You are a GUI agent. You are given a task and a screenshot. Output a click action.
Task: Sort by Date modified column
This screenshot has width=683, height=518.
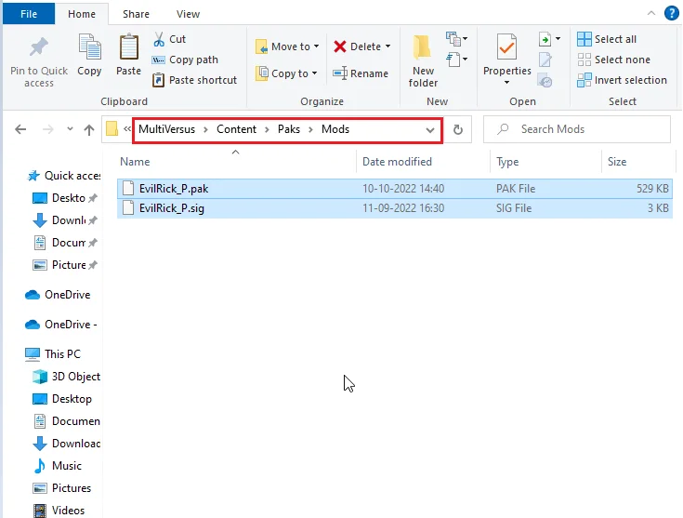pyautogui.click(x=424, y=162)
